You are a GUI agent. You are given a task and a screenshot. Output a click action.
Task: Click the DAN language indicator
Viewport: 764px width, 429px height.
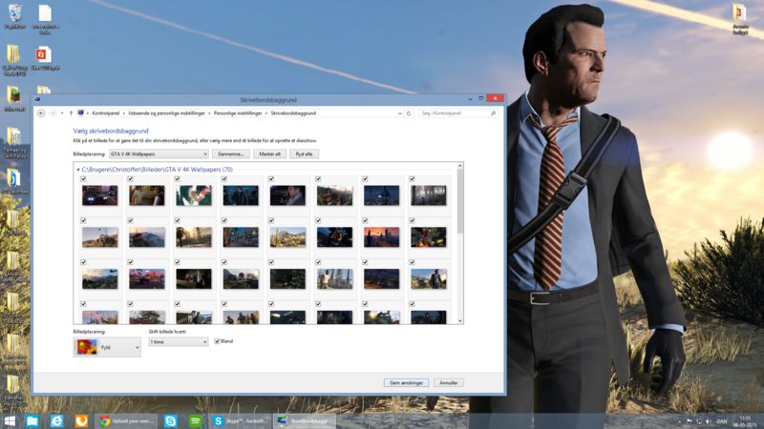pyautogui.click(x=722, y=421)
